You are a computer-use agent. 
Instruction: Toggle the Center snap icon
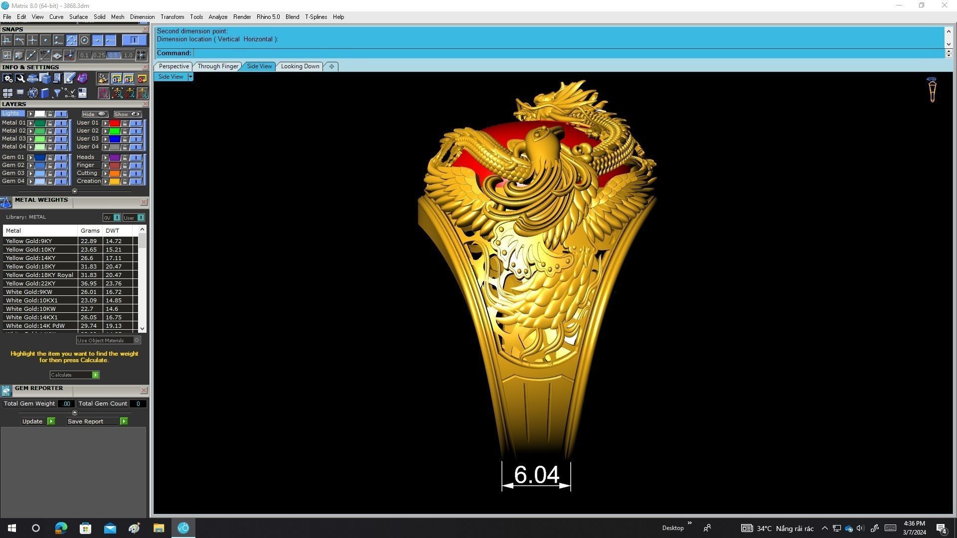click(84, 40)
